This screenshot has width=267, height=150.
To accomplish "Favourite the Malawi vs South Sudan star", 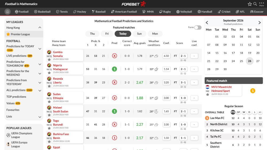I will 49,115.
